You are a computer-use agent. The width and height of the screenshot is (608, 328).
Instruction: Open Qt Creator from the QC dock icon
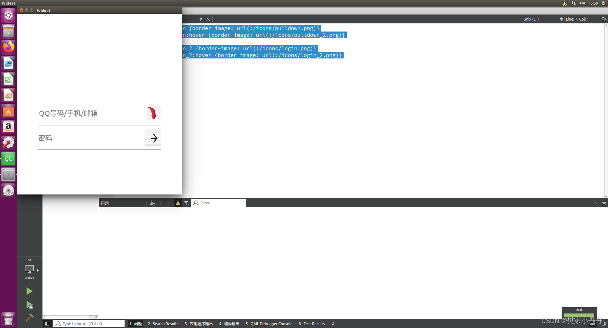(x=8, y=158)
